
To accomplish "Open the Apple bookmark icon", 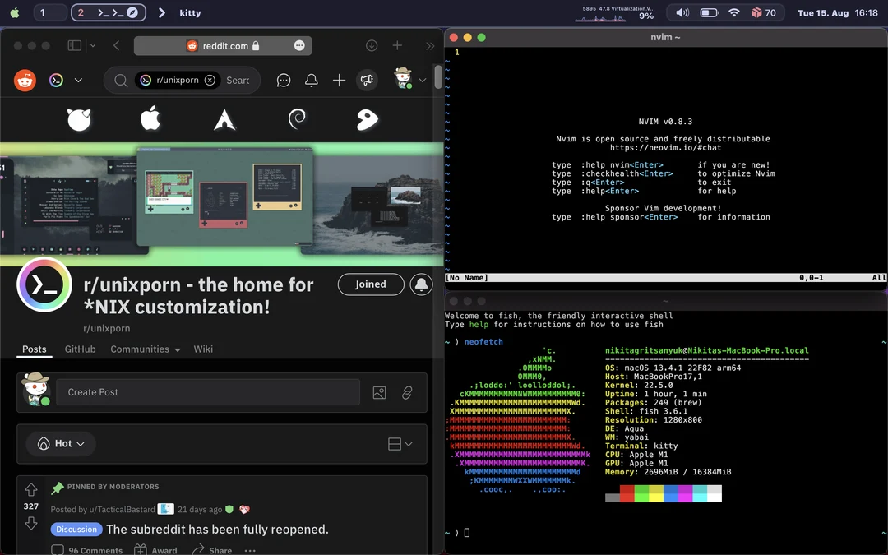I will (150, 118).
